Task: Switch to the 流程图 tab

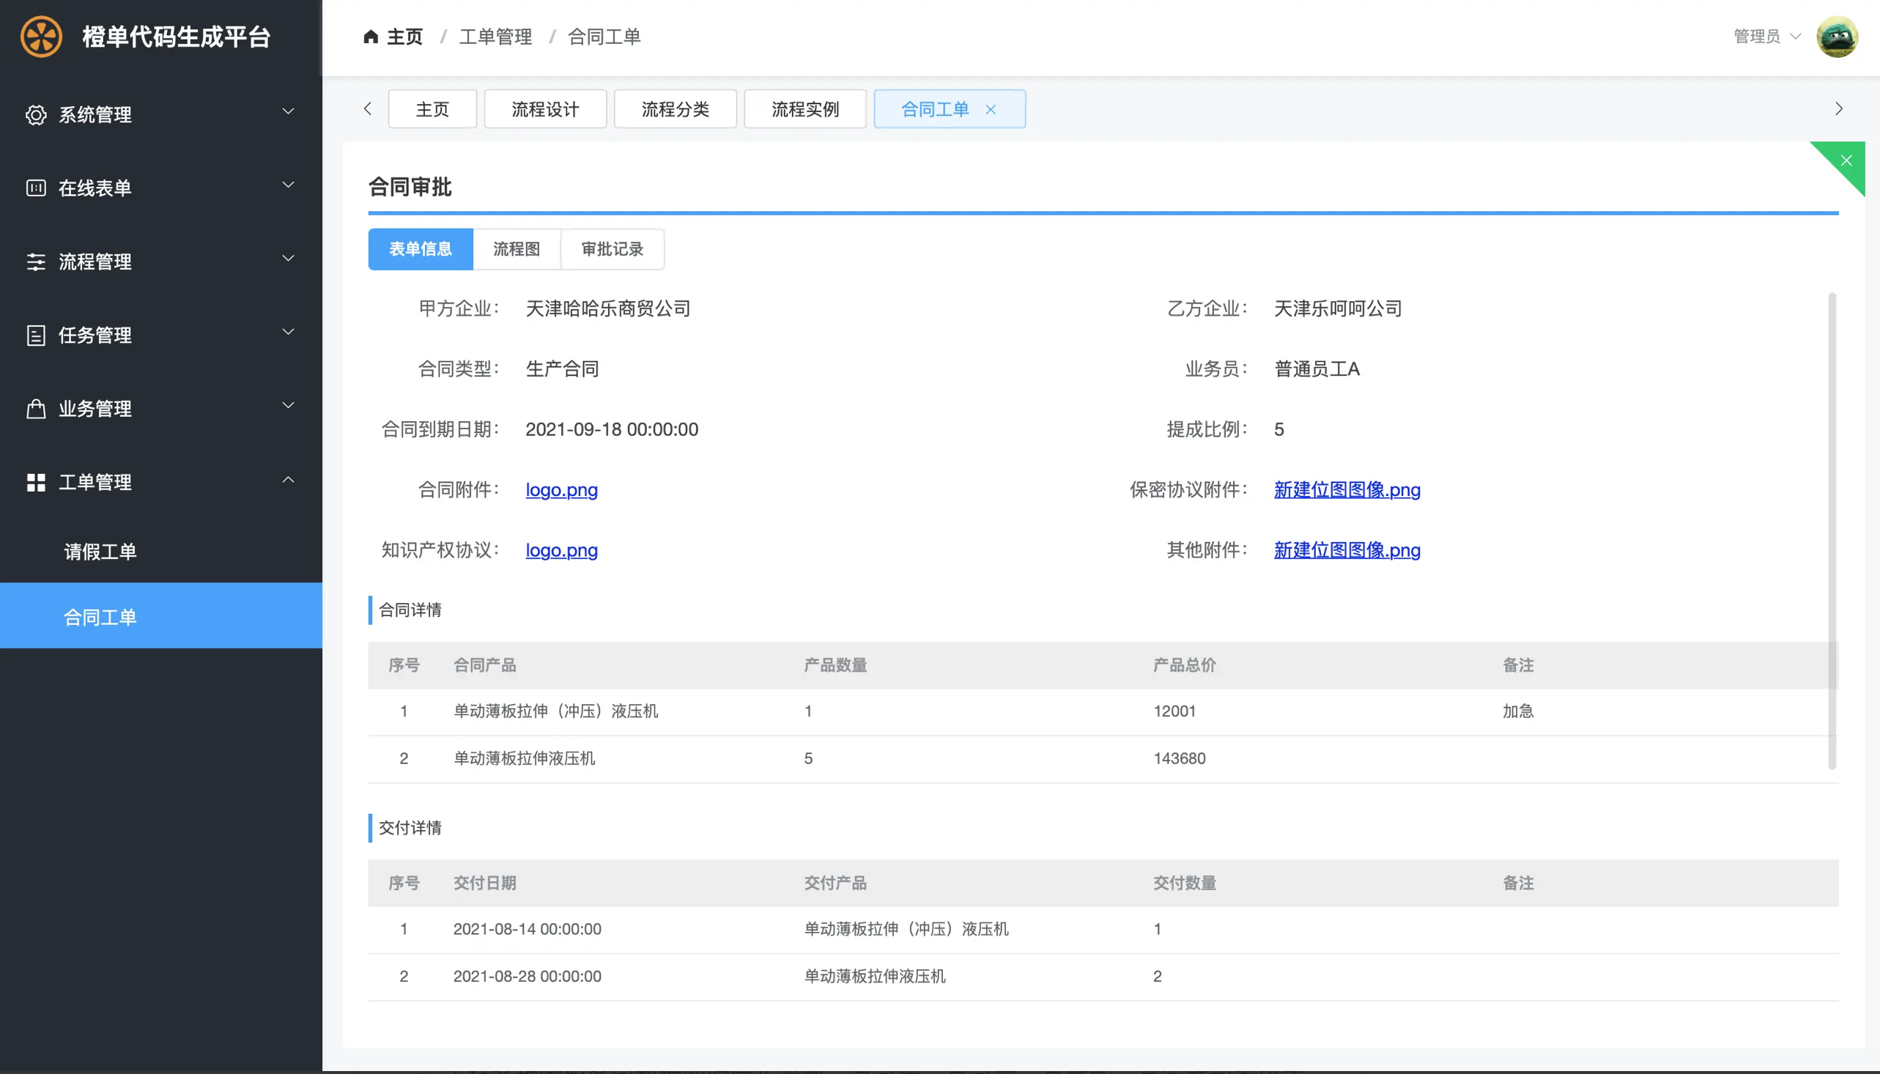Action: click(x=517, y=249)
